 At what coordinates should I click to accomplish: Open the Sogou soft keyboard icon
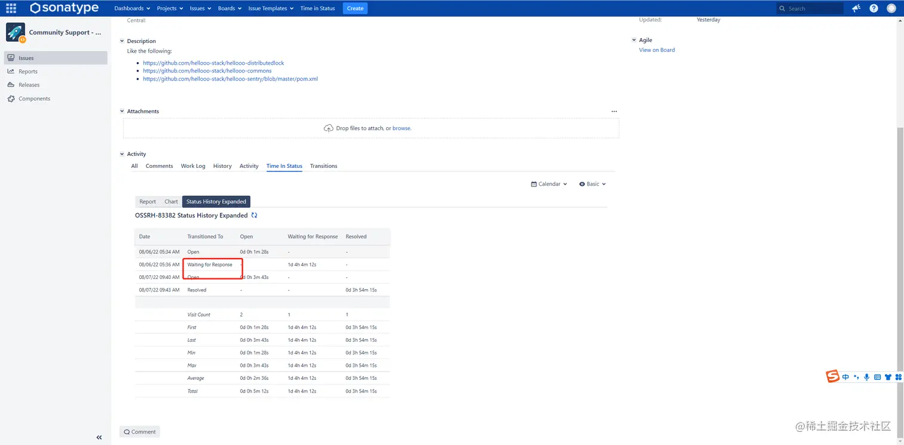pyautogui.click(x=877, y=378)
